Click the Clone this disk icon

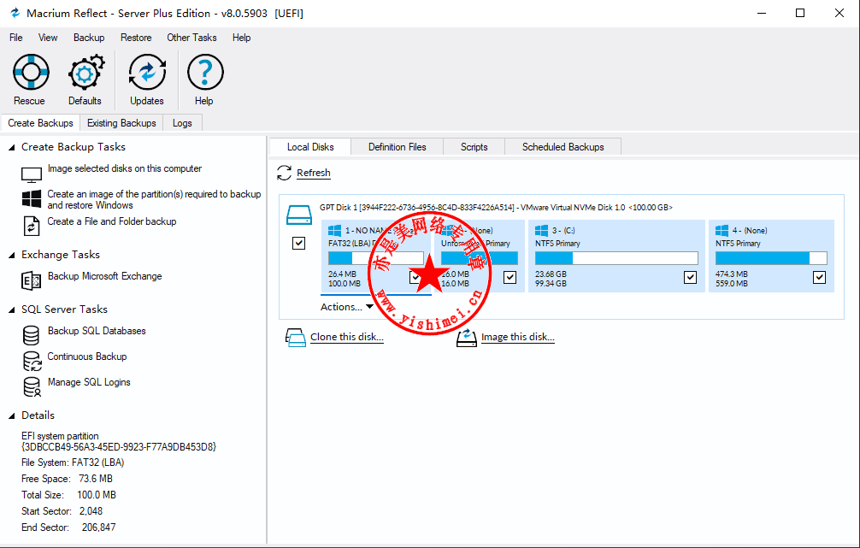[296, 338]
